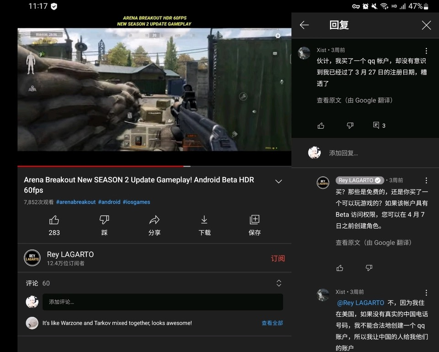Thumbs down Xist's top comment
Screen dimensions: 439x352
(350, 125)
